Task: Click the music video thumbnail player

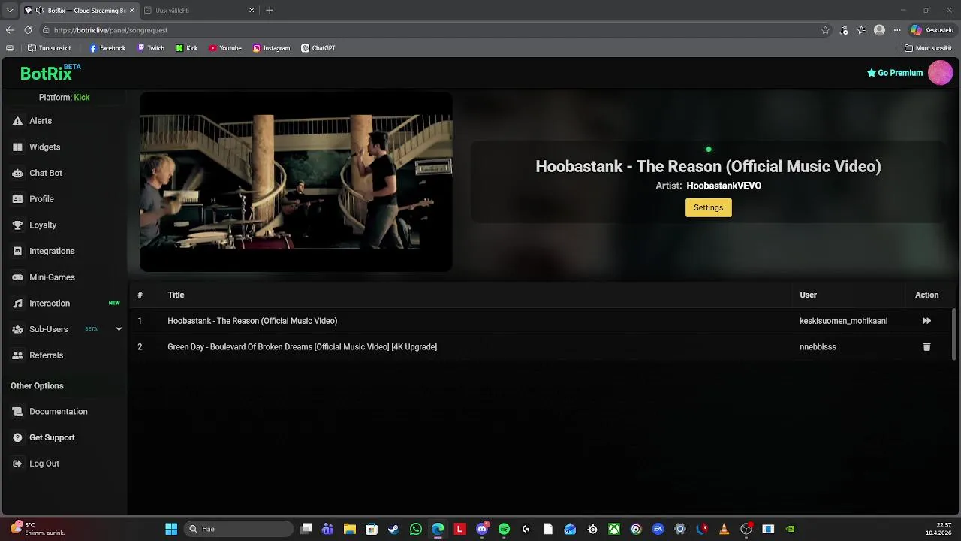Action: click(296, 182)
